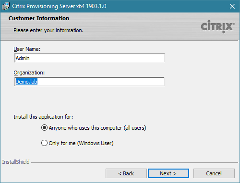This screenshot has width=240, height=183.
Task: Focus the Organization text field
Action: click(89, 82)
